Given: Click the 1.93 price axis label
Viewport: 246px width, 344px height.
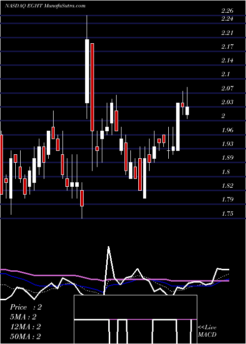Looking at the screenshot, I should [227, 143].
